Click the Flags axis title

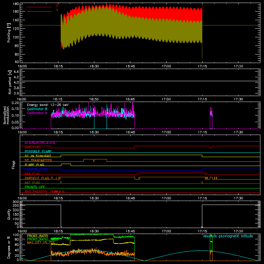coord(13,165)
